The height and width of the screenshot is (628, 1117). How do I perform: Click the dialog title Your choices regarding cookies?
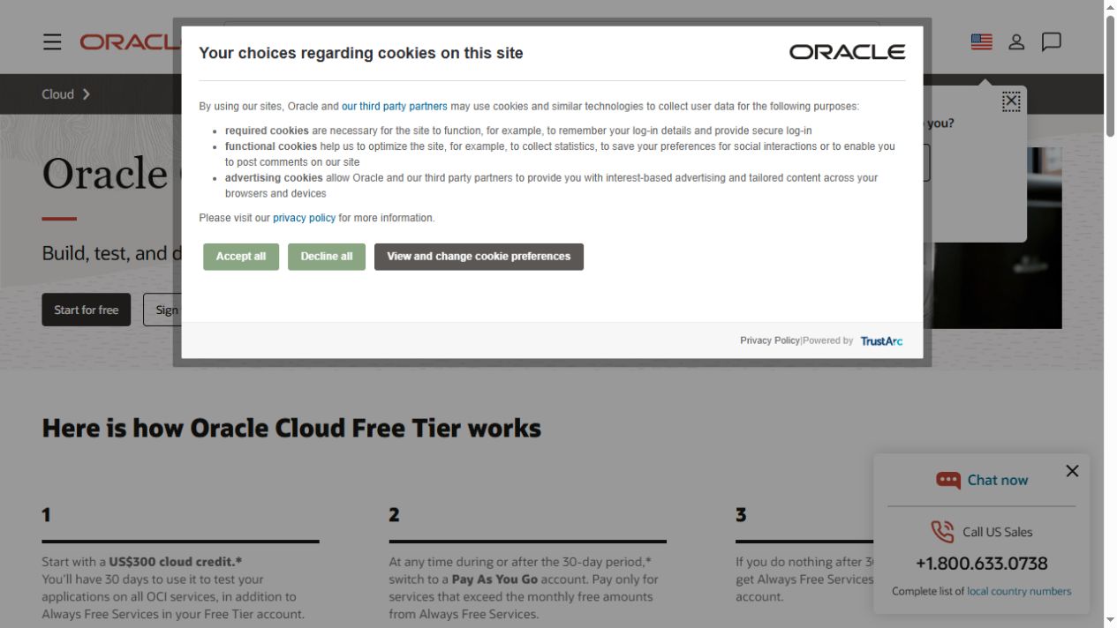point(360,53)
